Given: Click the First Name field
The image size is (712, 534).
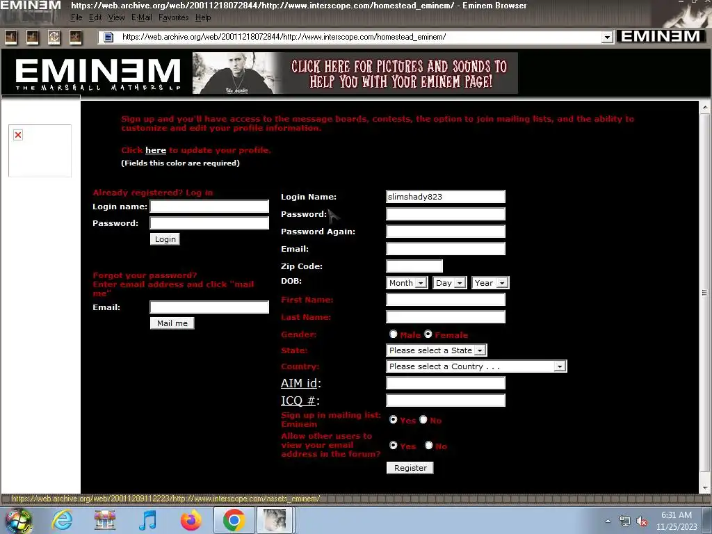Looking at the screenshot, I should (446, 299).
